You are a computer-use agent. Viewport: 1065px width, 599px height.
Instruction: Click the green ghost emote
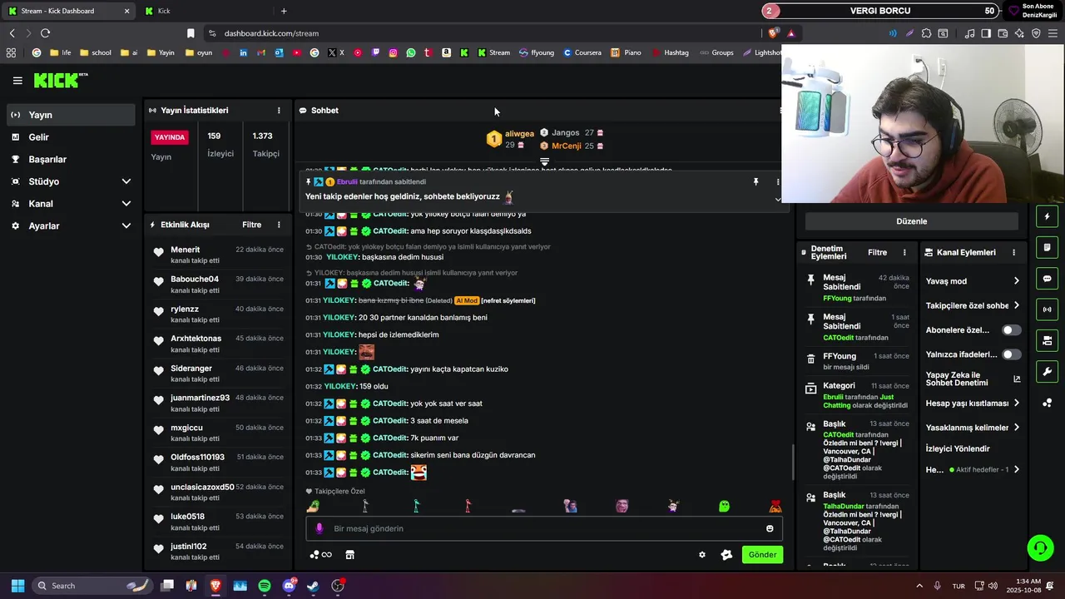(724, 506)
